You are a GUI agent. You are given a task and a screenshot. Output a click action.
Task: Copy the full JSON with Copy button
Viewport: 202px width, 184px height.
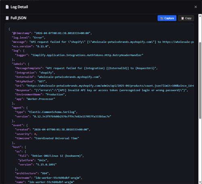(x=186, y=18)
